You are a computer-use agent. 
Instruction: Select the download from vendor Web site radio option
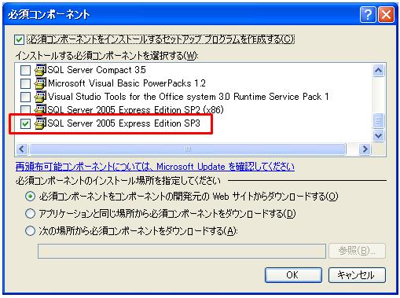coord(30,197)
